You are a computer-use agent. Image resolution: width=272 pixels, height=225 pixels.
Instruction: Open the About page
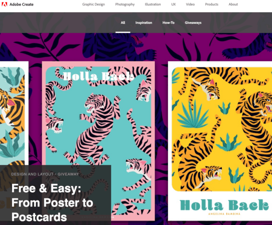coord(233,4)
